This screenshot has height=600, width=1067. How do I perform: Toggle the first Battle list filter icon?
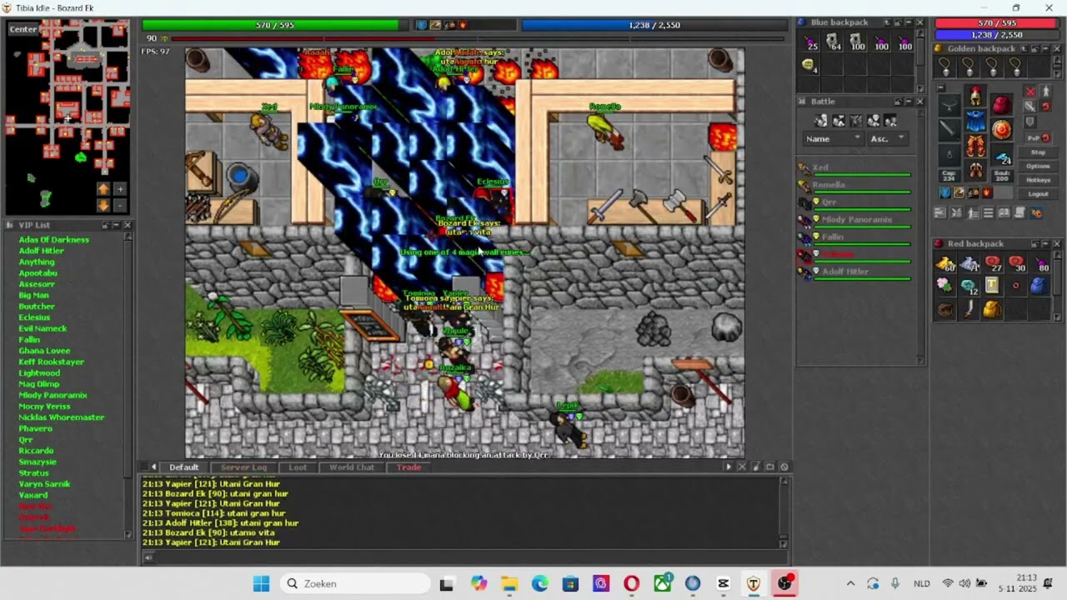point(821,120)
